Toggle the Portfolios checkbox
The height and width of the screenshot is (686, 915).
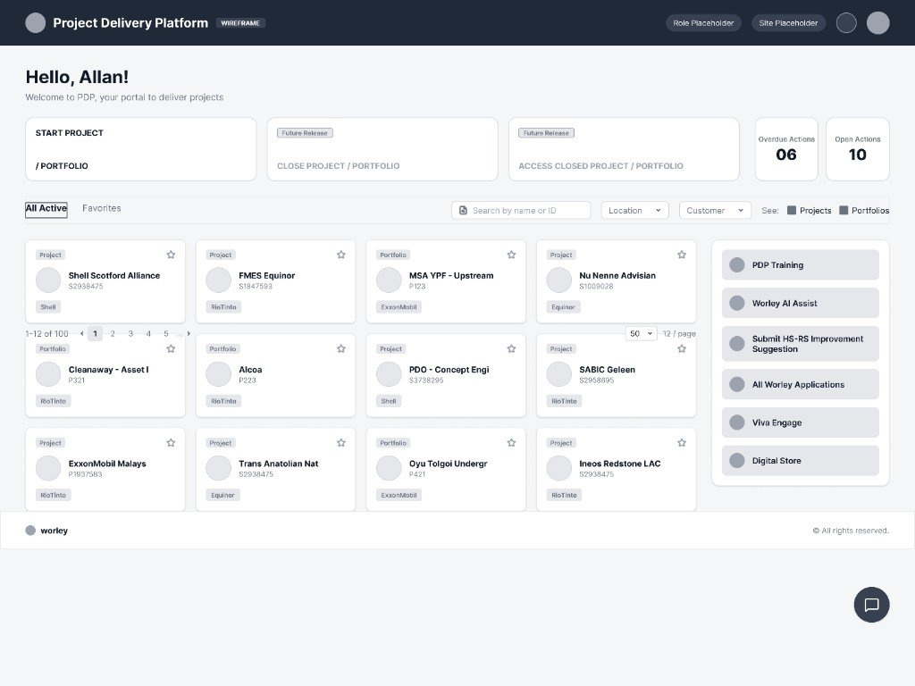coord(844,211)
